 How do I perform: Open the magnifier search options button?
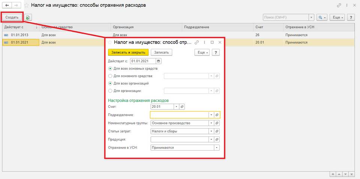[322, 18]
